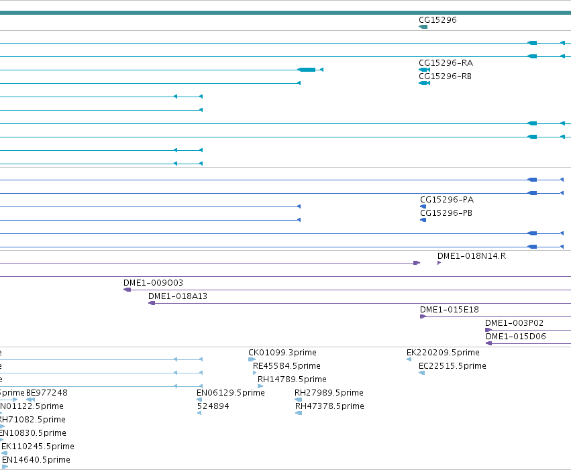Viewport: 571px width, 470px height.
Task: Select EST label RE45584.5prime
Action: point(287,366)
